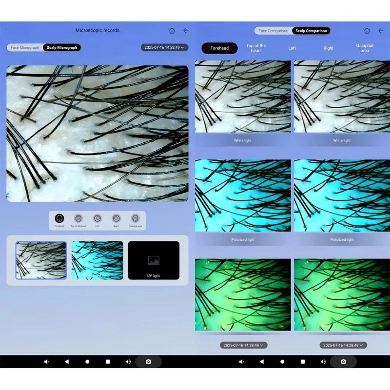Viewport: 390px width, 390px height.
Task: Switch to Face Micrograph mode
Action: click(x=25, y=47)
